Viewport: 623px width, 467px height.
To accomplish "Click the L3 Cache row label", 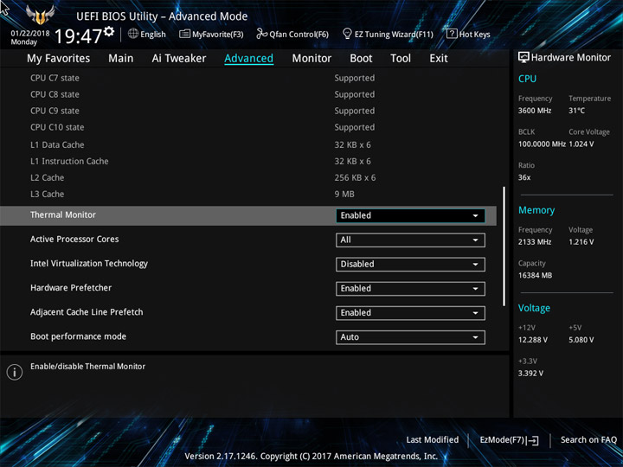I will coord(48,195).
